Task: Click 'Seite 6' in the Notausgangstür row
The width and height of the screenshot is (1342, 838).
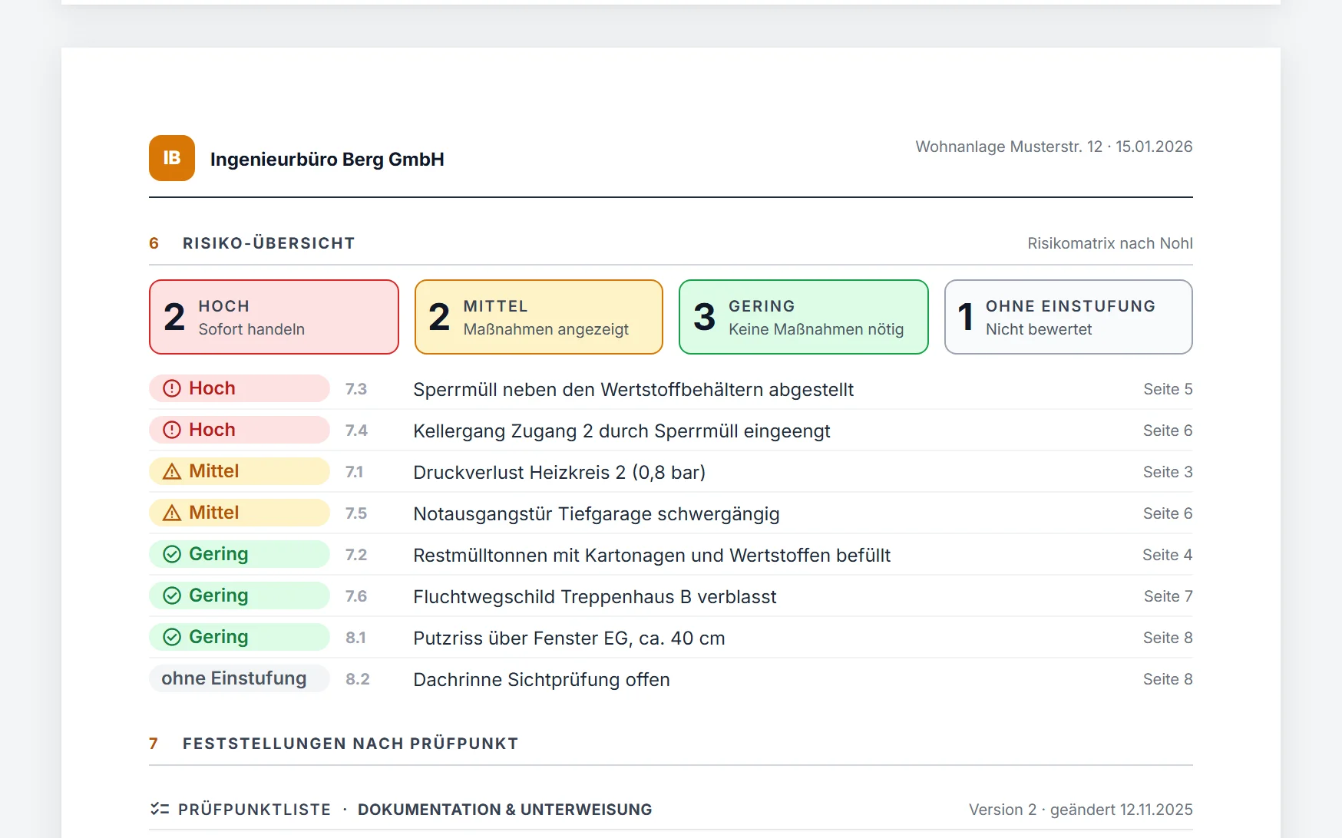Action: (x=1168, y=513)
